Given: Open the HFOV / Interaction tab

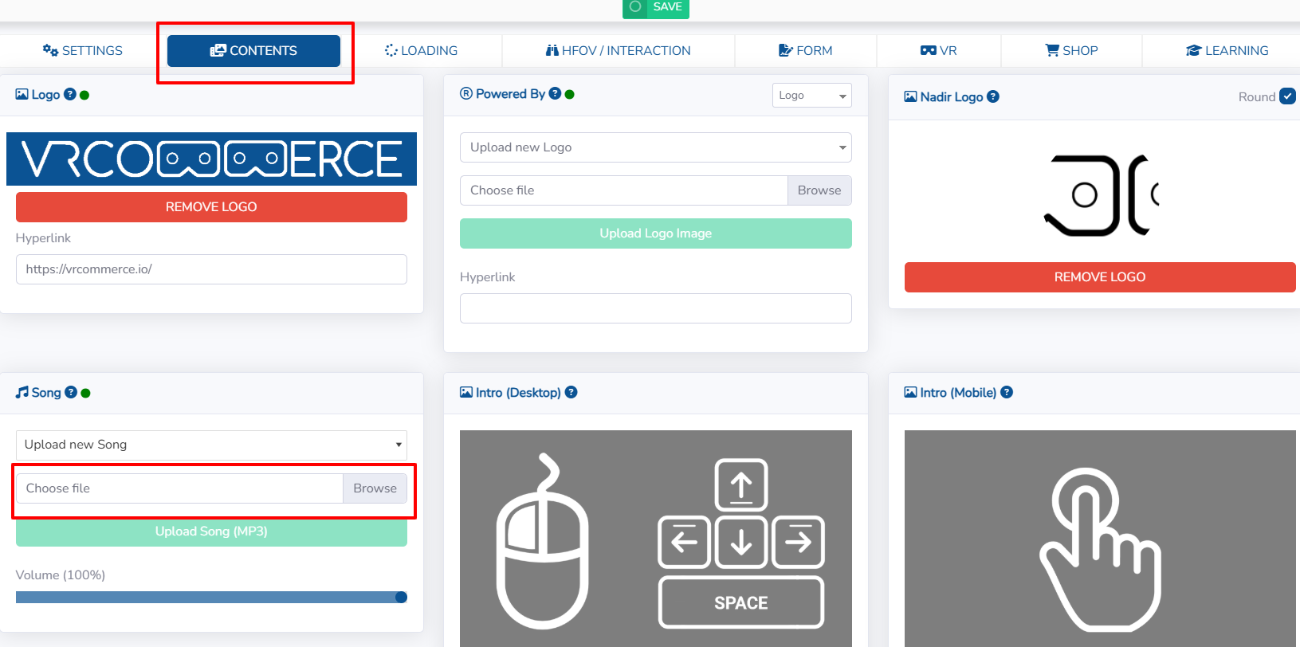Looking at the screenshot, I should pyautogui.click(x=618, y=50).
